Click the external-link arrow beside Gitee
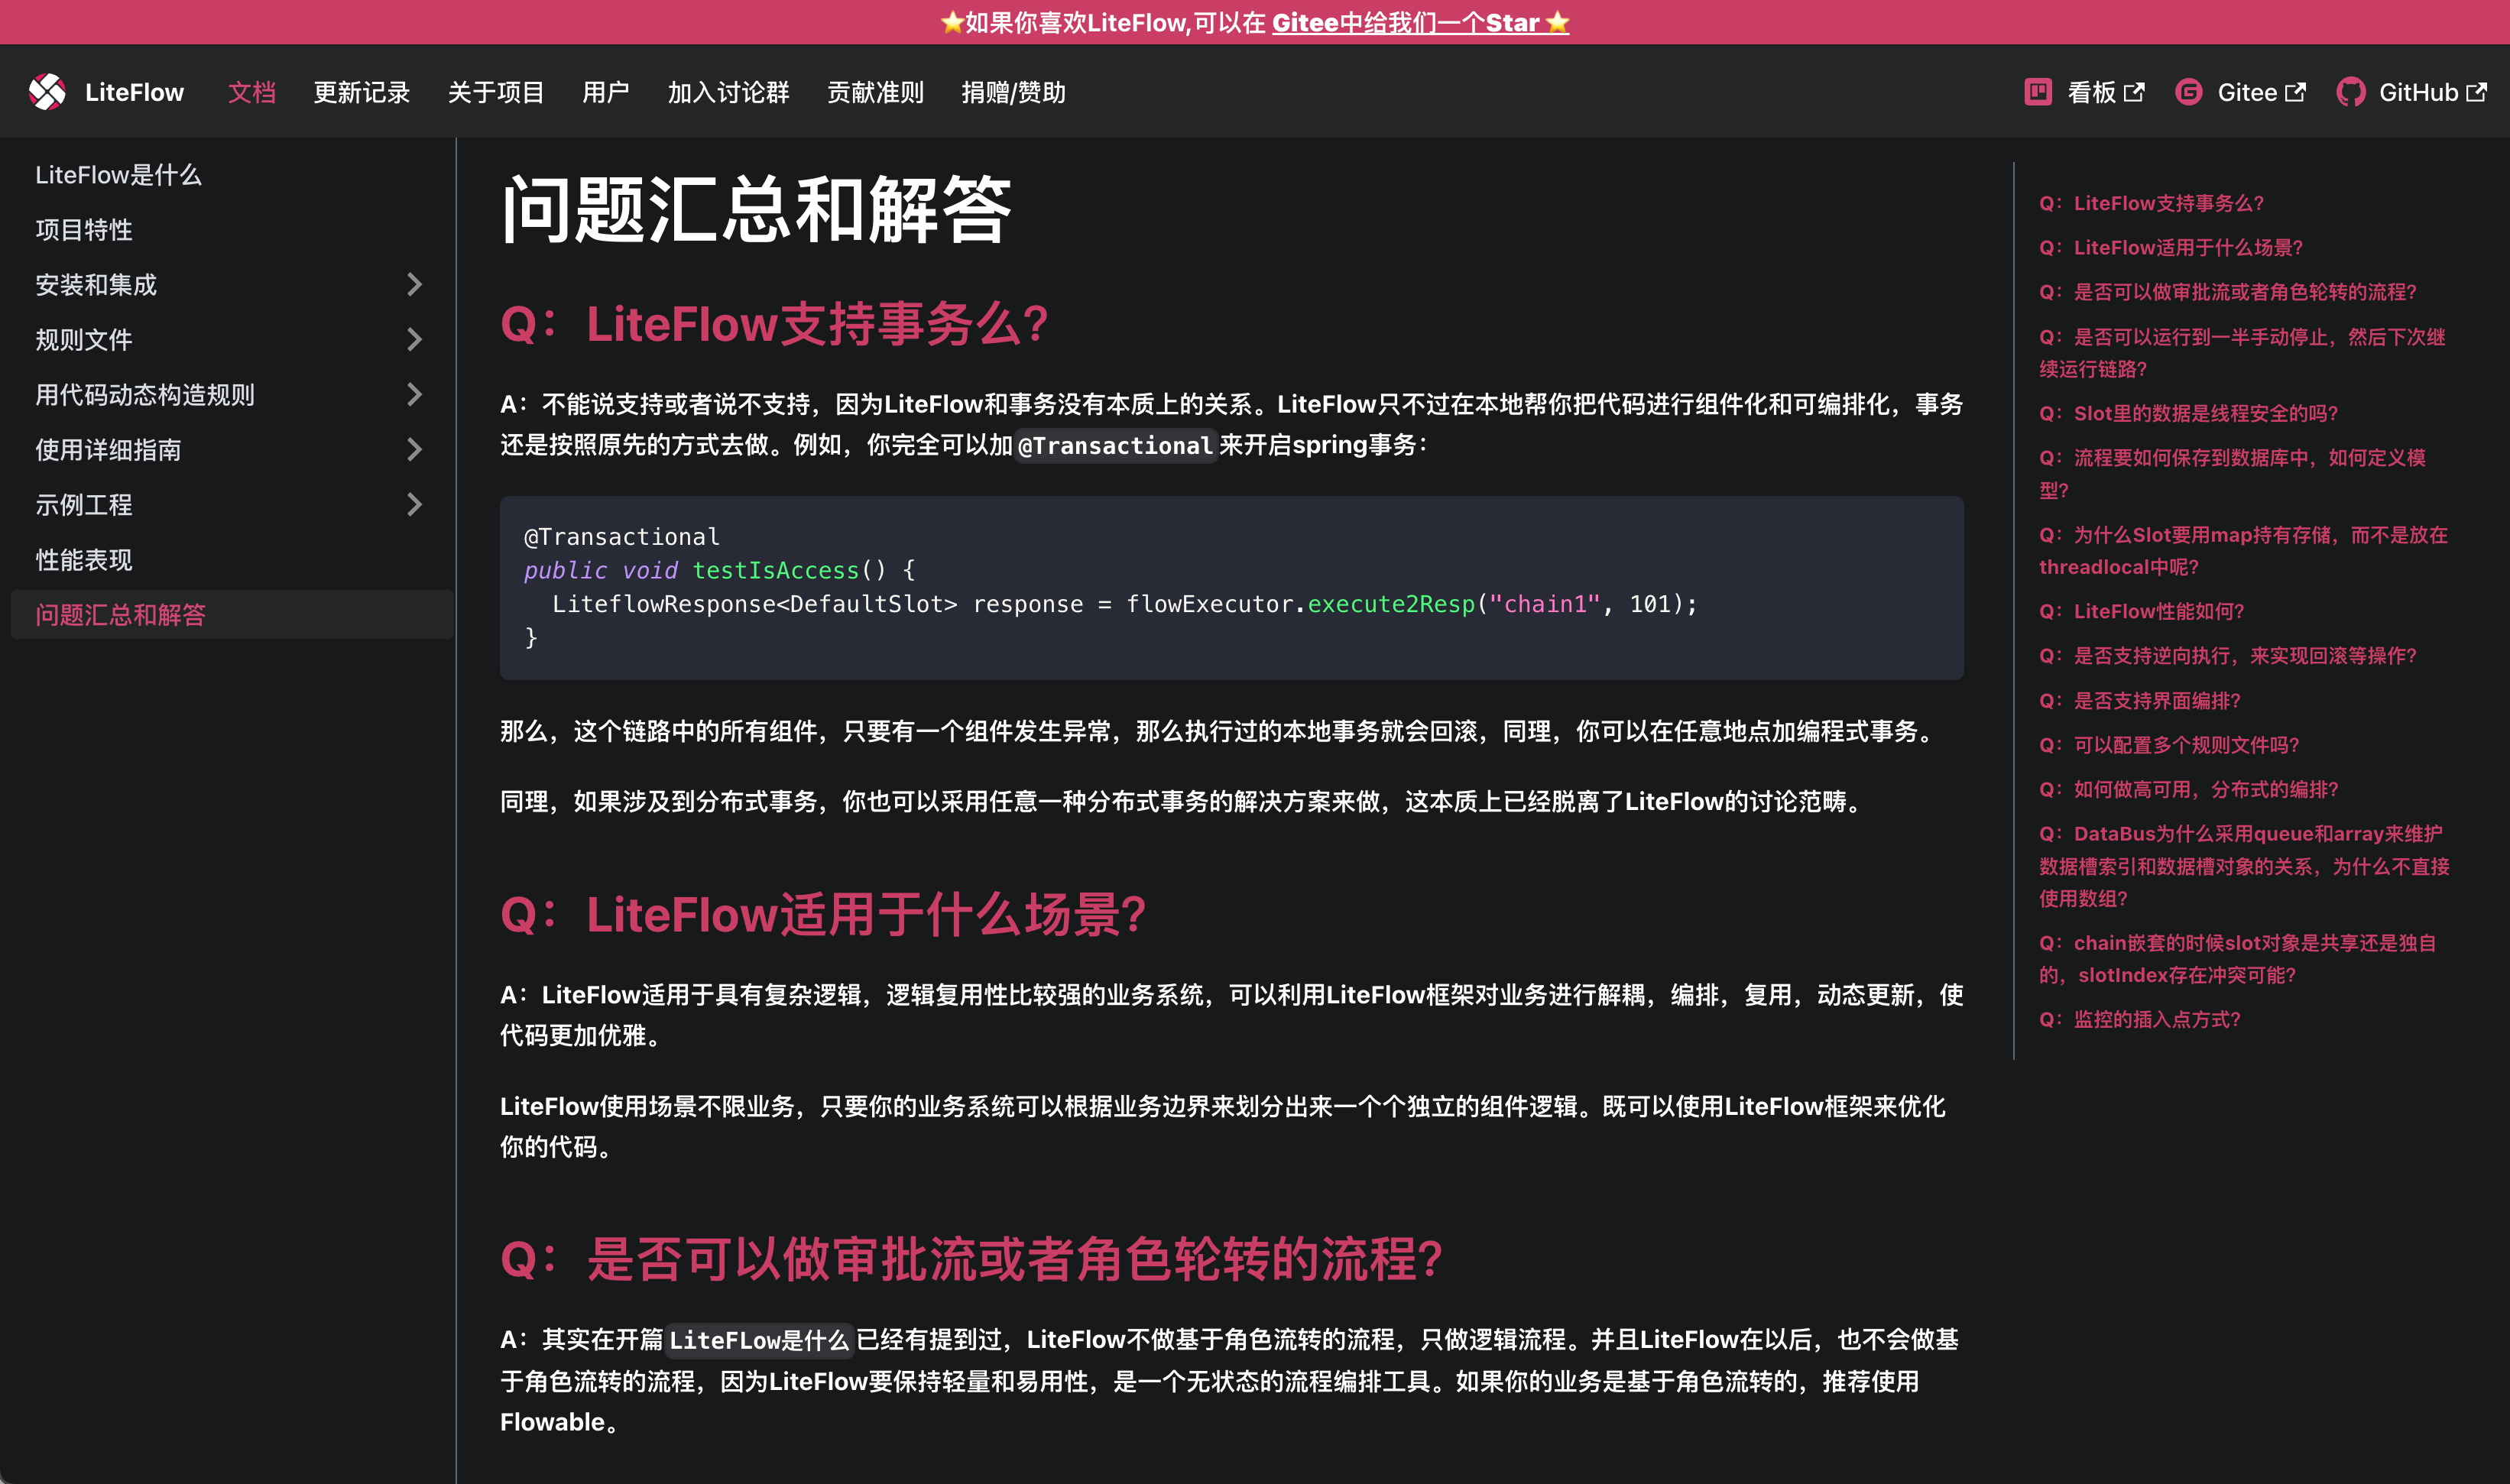 pos(2296,91)
